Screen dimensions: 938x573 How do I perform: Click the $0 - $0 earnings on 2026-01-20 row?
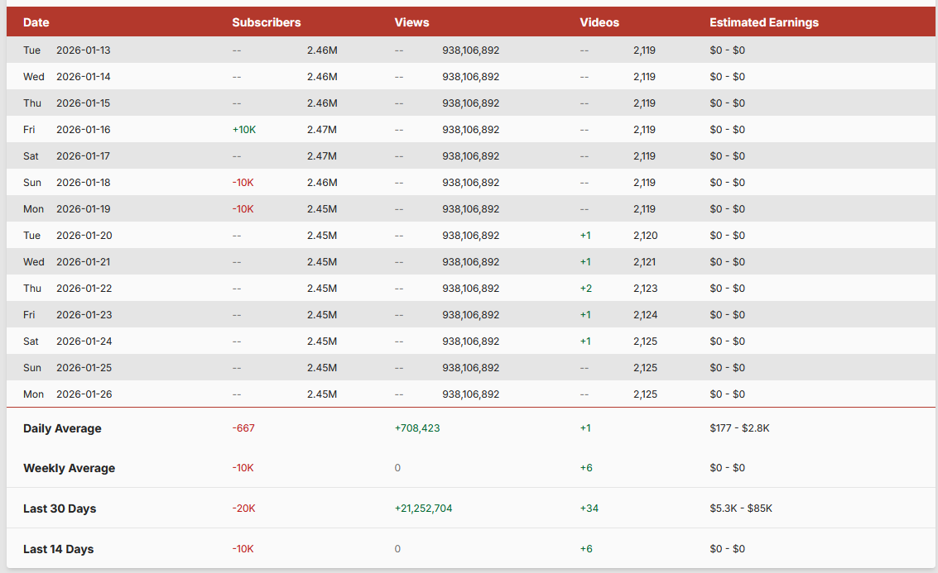[727, 236]
